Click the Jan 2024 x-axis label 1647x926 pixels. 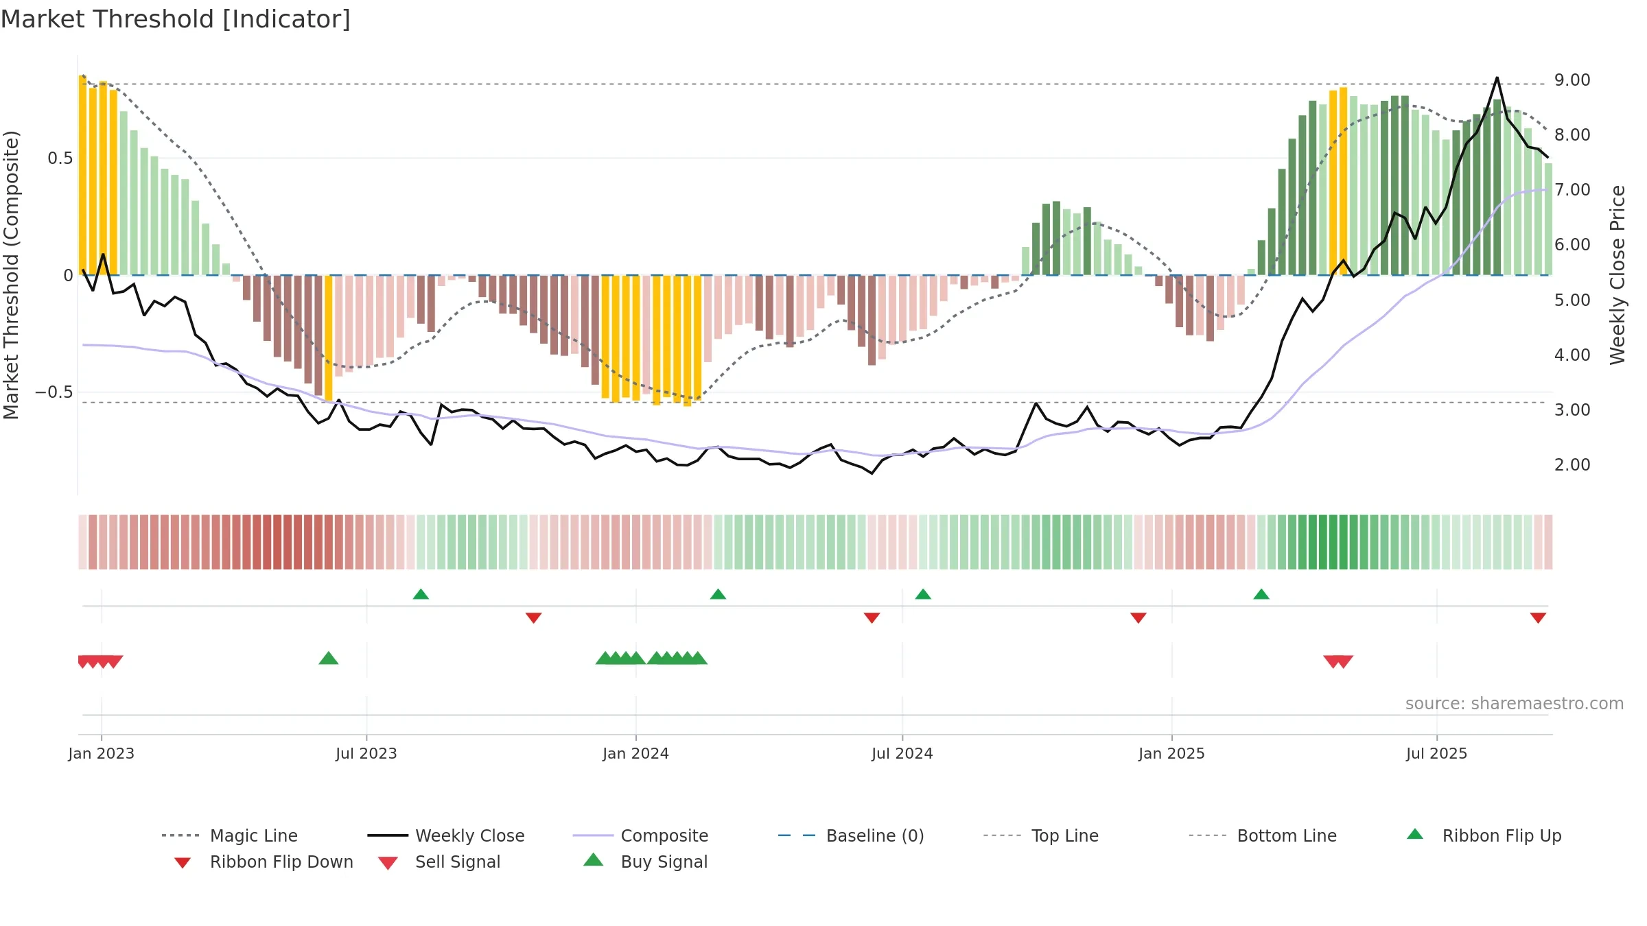(635, 753)
